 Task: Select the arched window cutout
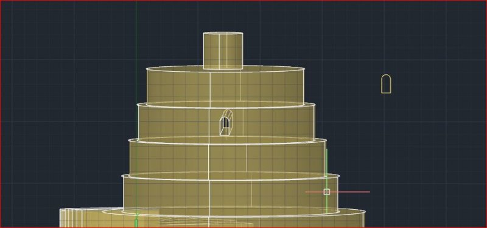(226, 123)
